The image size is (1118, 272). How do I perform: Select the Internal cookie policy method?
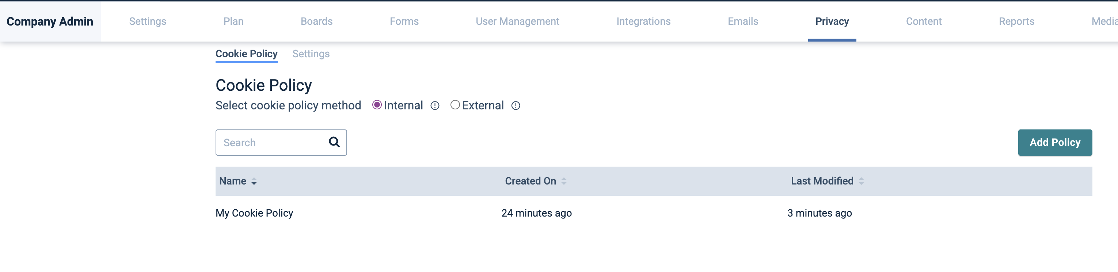coord(377,105)
